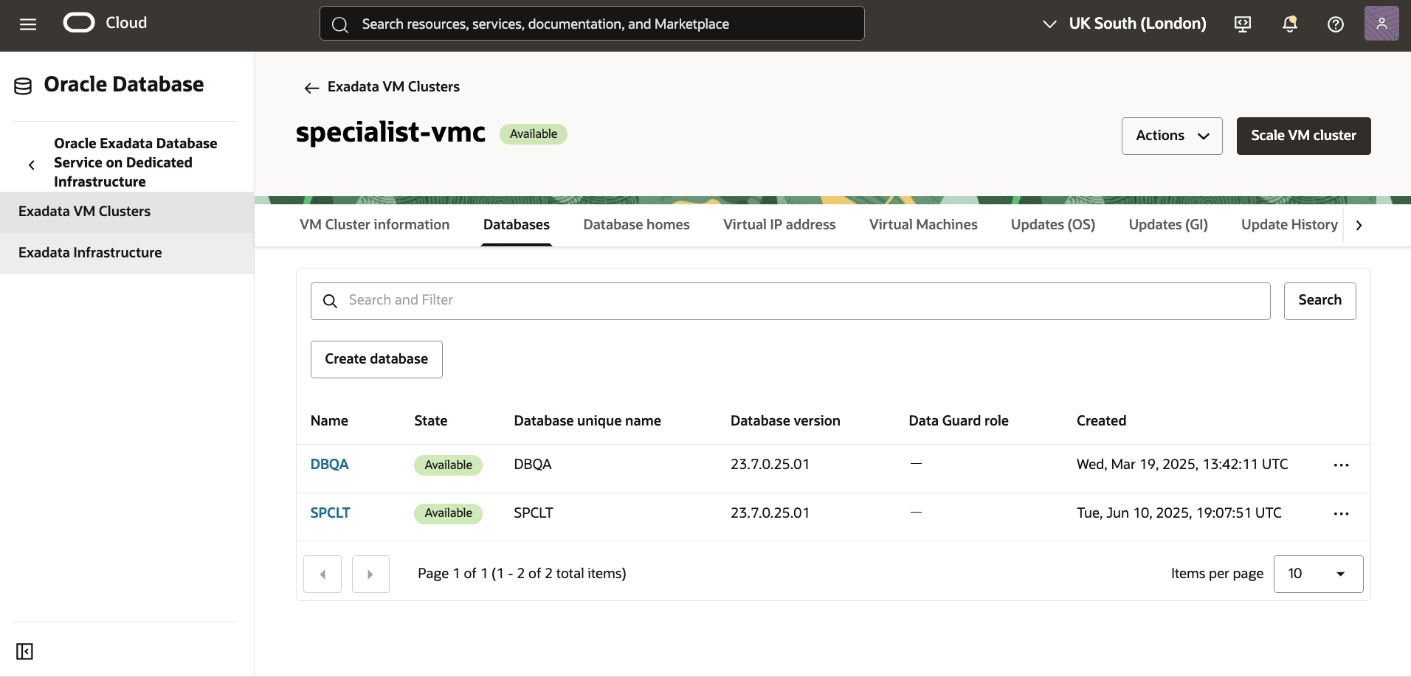Click the Tue, Jun 10, 2025 created date
The width and height of the screenshot is (1411, 677).
click(x=1179, y=513)
